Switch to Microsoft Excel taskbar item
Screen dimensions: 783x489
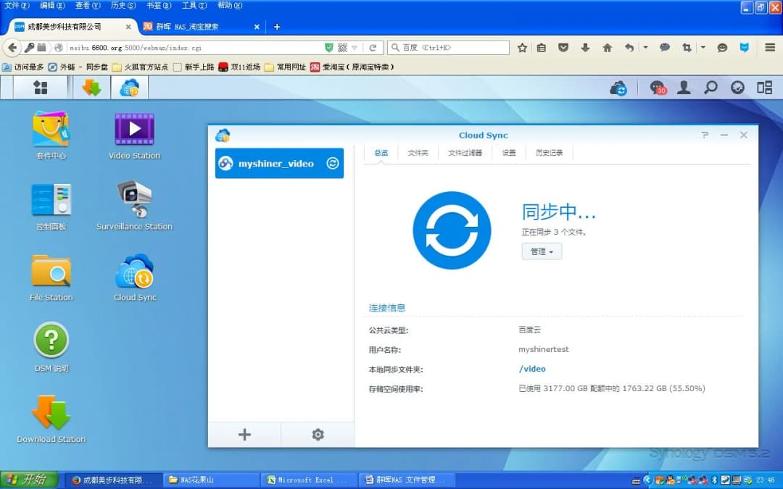click(x=310, y=480)
